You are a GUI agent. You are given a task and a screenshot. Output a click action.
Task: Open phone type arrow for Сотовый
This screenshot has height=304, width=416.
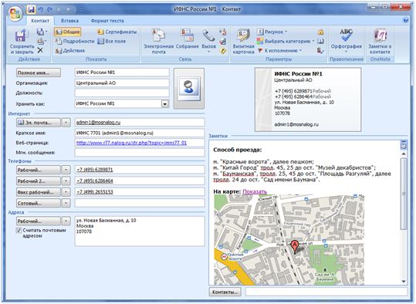point(66,203)
